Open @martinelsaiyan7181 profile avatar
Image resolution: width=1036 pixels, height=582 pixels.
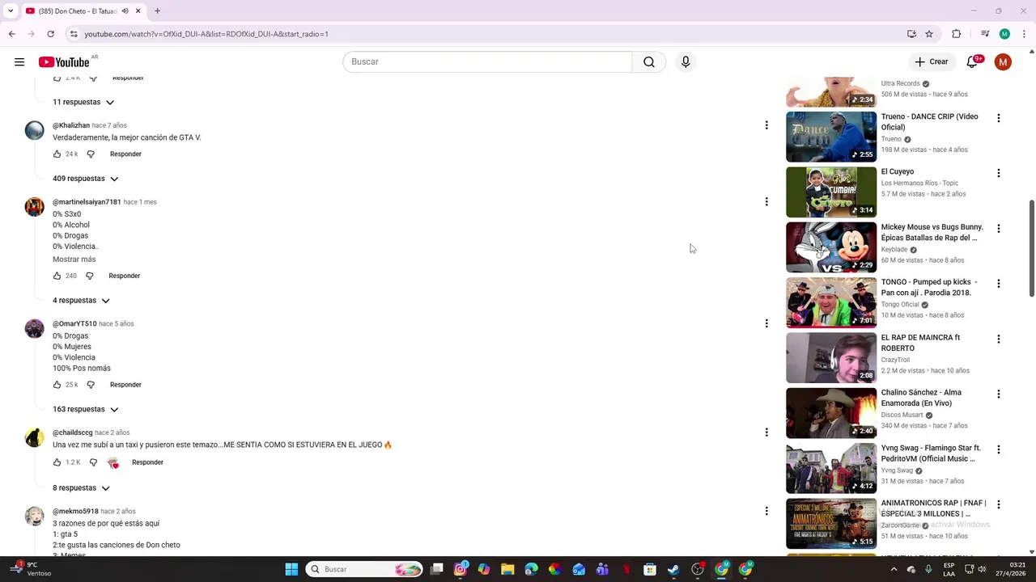pyautogui.click(x=35, y=206)
